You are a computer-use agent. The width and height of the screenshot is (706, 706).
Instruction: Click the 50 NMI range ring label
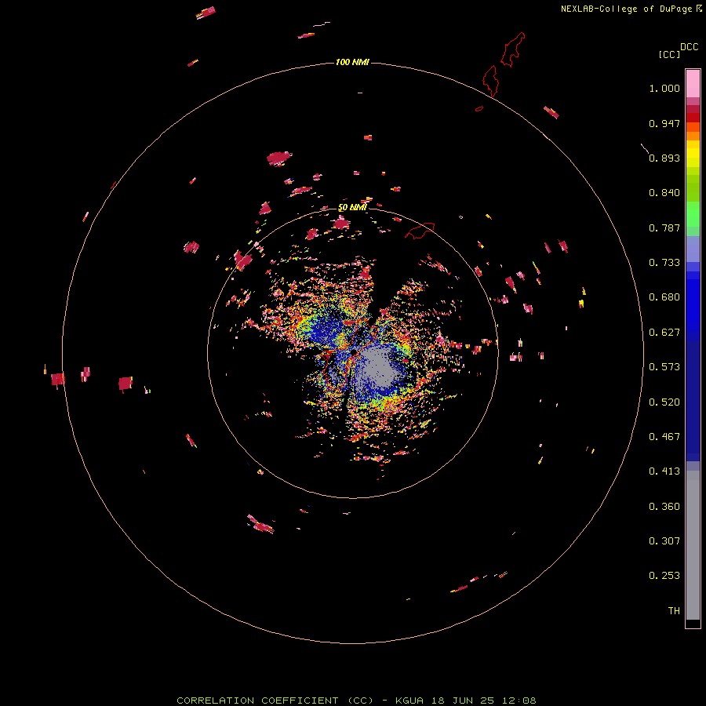coord(352,208)
